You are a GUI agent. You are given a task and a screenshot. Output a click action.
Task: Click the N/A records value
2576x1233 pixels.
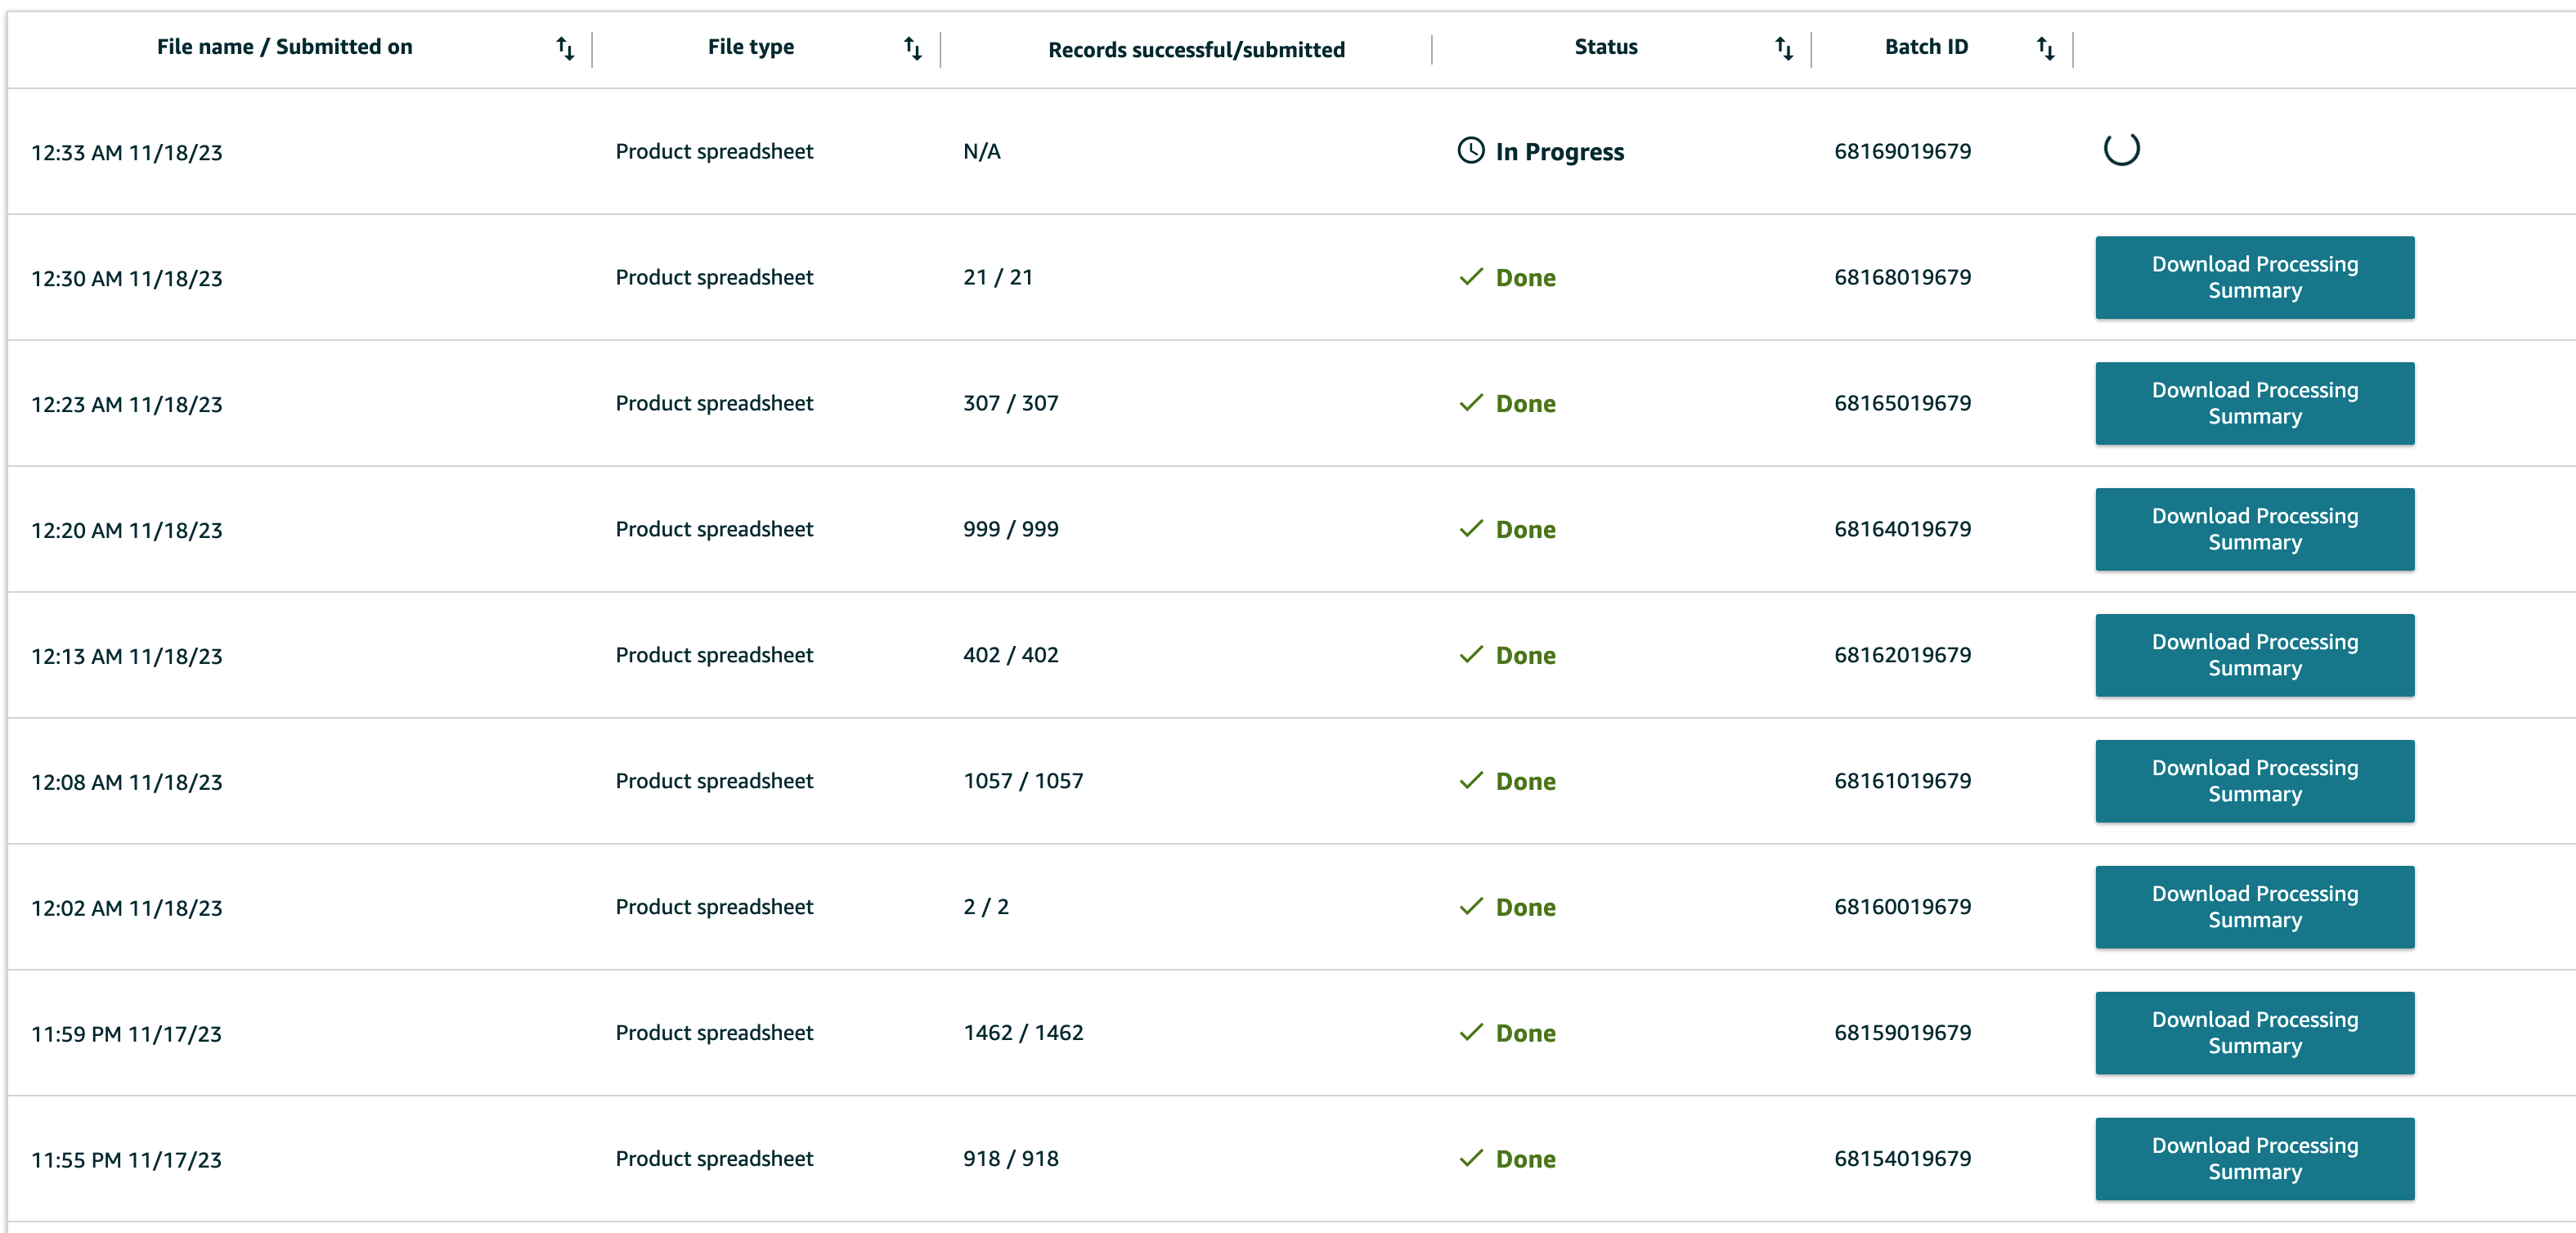pyautogui.click(x=981, y=152)
